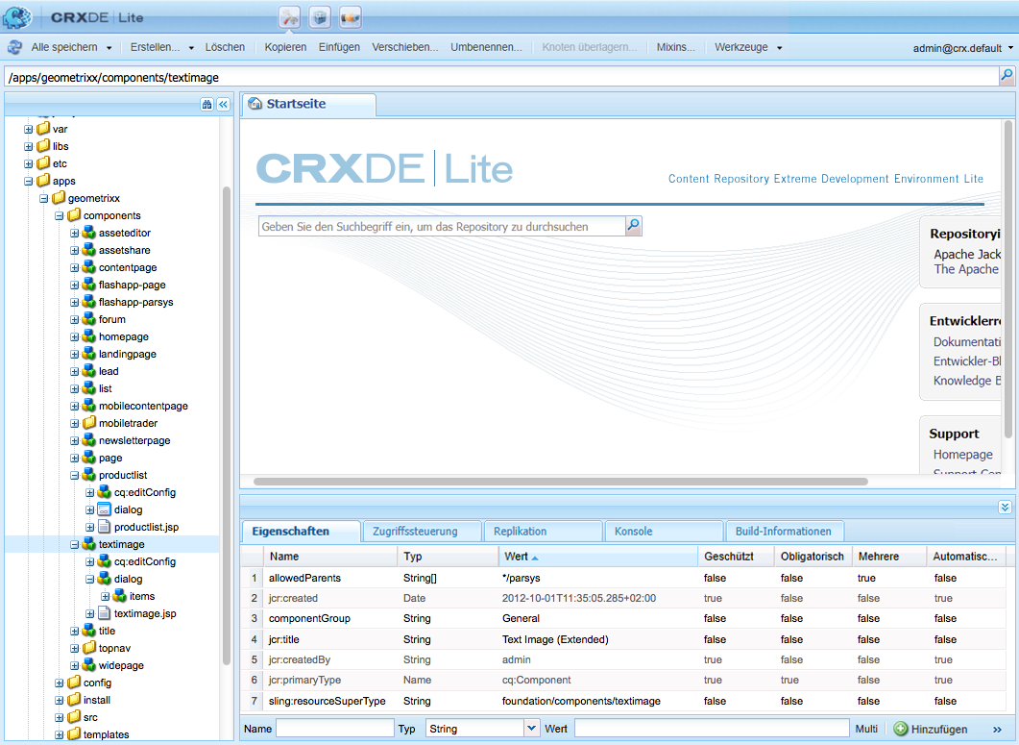The width and height of the screenshot is (1019, 745).
Task: Click the mobiletrader folder icon
Action: (x=89, y=423)
